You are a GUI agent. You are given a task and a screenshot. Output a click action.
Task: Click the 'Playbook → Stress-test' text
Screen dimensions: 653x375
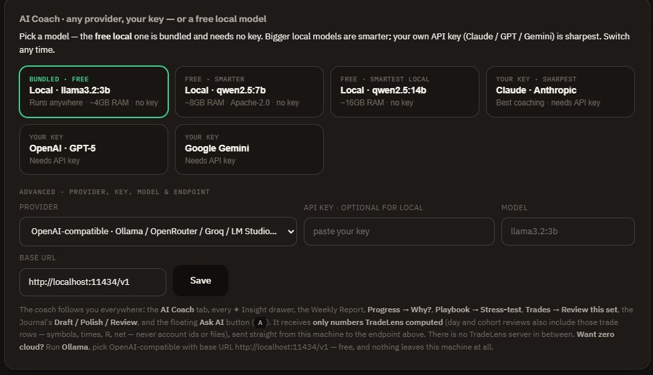tap(478, 310)
